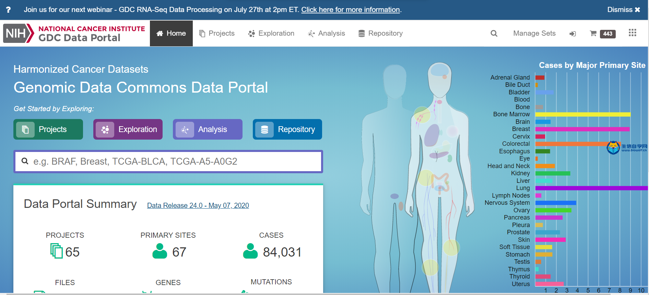
Task: Click the Lung purple bar in chart
Action: tap(591, 188)
